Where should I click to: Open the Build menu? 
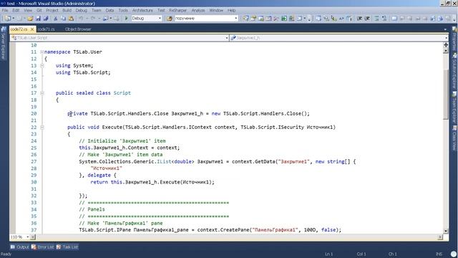tap(67, 10)
